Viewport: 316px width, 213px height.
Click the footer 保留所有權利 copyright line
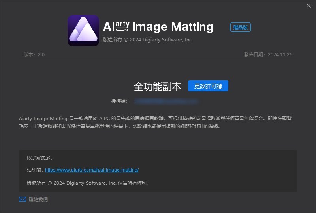(88, 183)
